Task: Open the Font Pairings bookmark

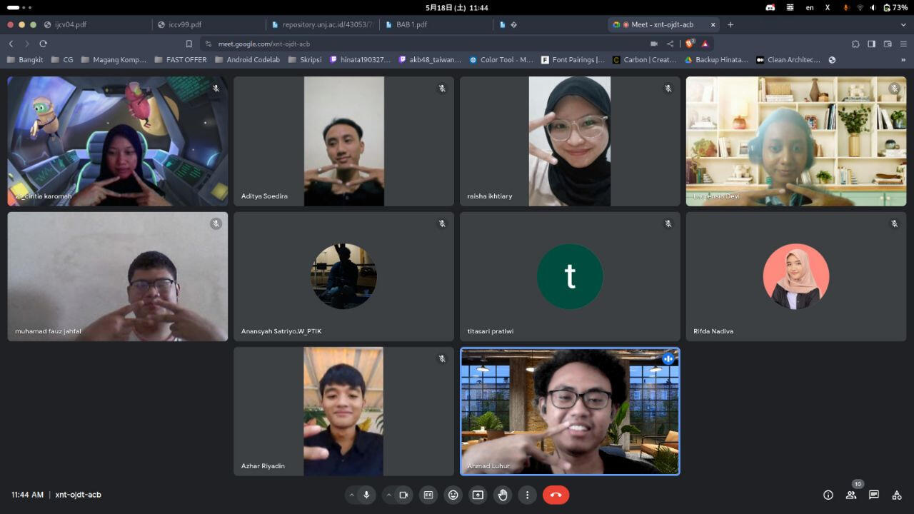Action: tap(573, 60)
